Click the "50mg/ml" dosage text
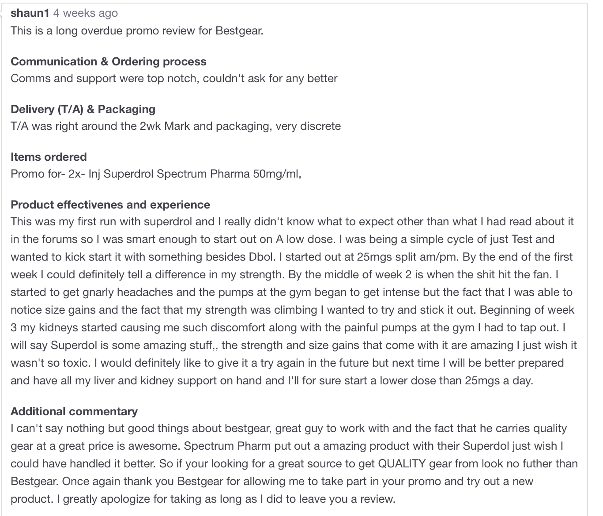 tap(276, 174)
